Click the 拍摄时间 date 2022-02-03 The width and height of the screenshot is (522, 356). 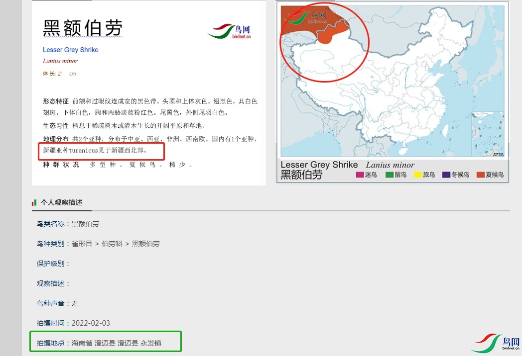point(91,323)
